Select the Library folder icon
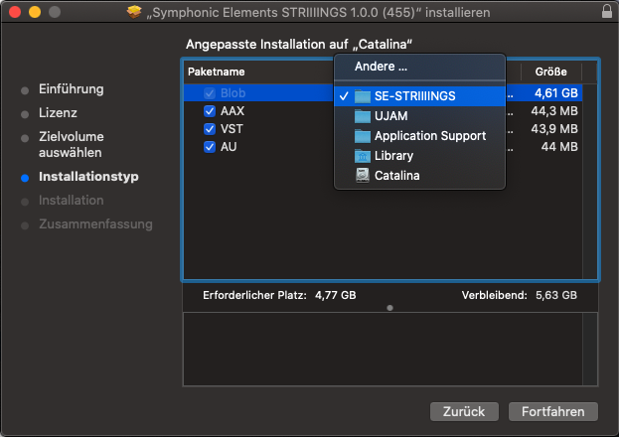 363,156
